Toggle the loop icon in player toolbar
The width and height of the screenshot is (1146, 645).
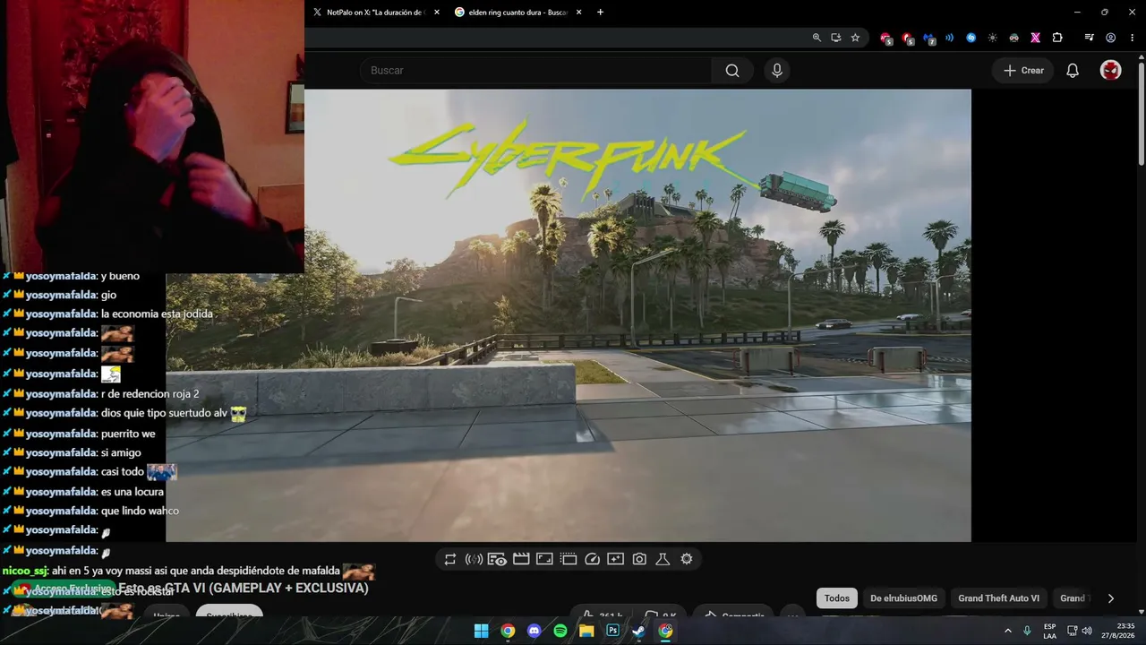click(450, 559)
